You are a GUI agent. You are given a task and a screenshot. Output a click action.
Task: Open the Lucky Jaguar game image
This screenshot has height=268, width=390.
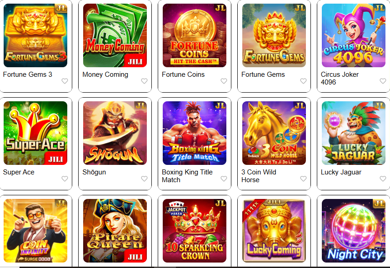354,133
